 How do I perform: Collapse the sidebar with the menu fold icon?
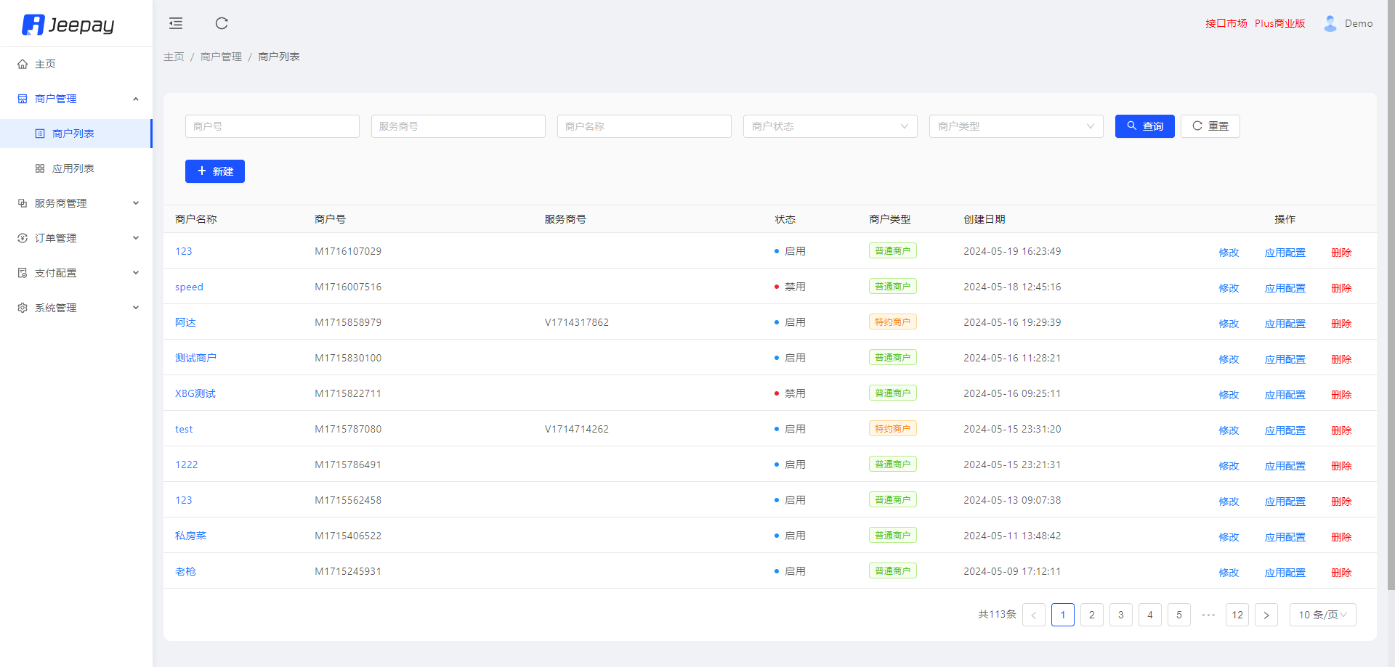176,24
